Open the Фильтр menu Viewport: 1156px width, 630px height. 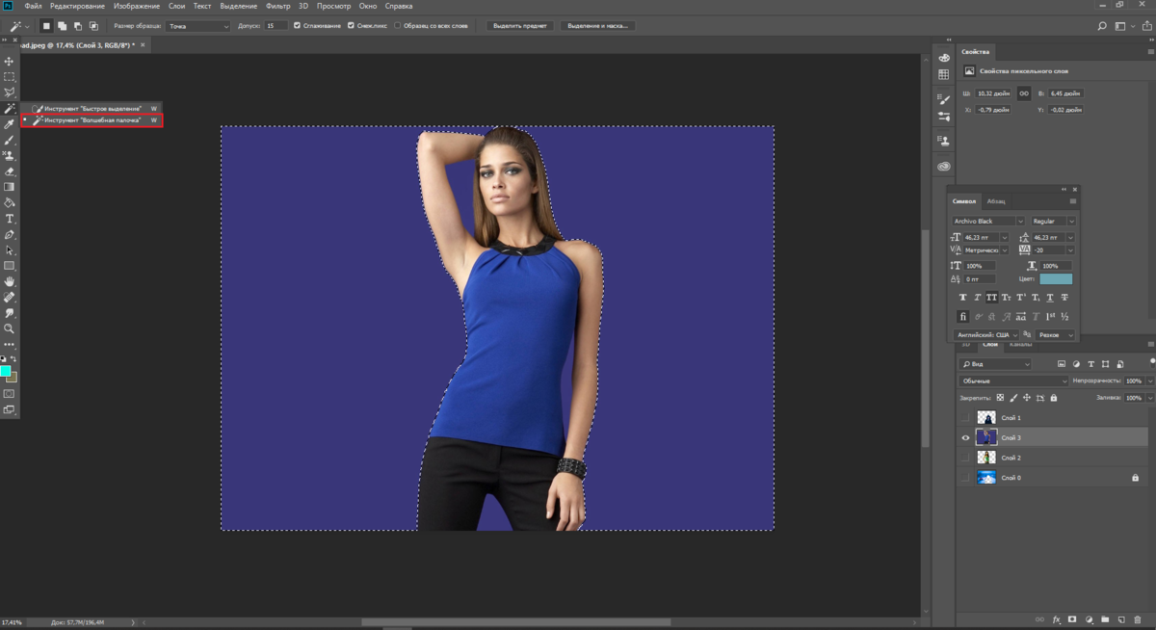(x=278, y=6)
